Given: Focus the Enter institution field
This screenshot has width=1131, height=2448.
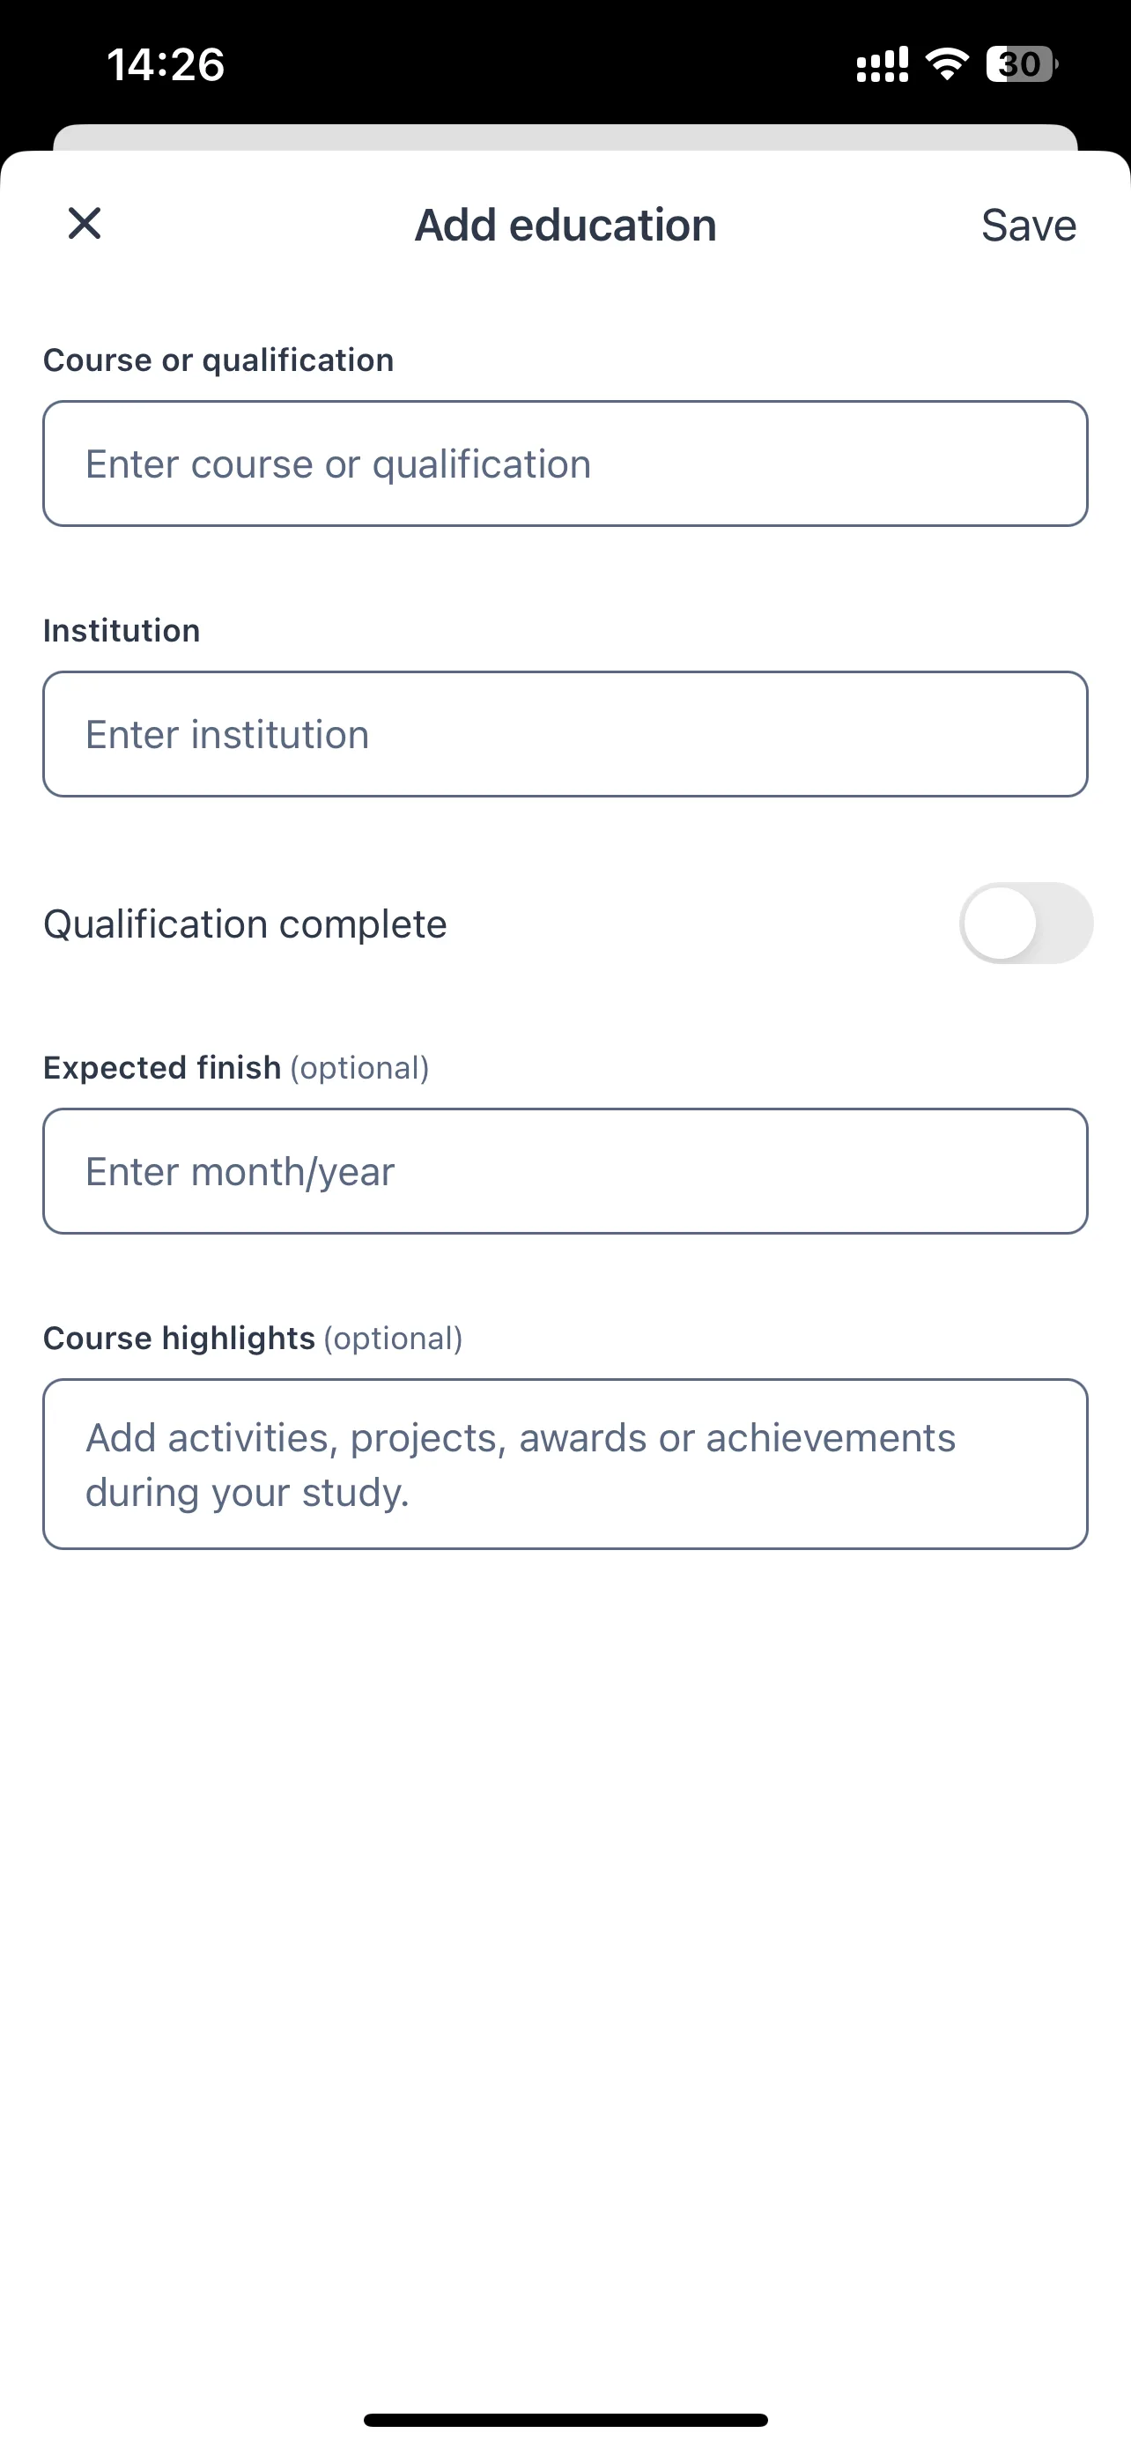Looking at the screenshot, I should (x=565, y=735).
